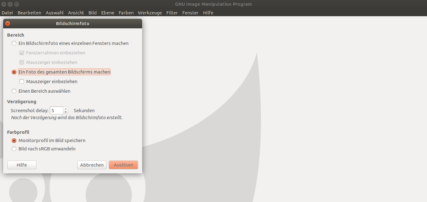Select single window screenshot radio option
The height and width of the screenshot is (202, 427).
coord(14,43)
